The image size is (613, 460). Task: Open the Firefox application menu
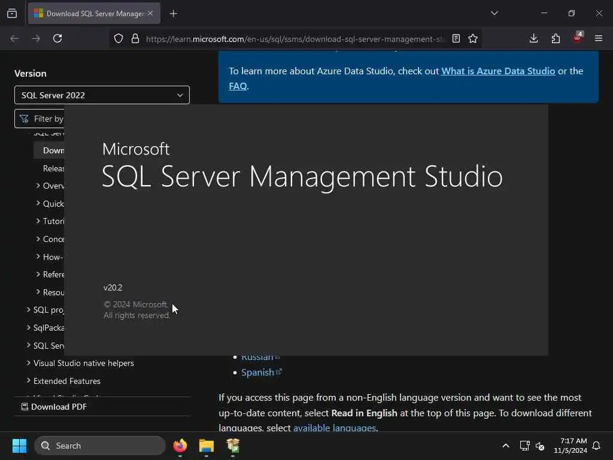pyautogui.click(x=599, y=38)
